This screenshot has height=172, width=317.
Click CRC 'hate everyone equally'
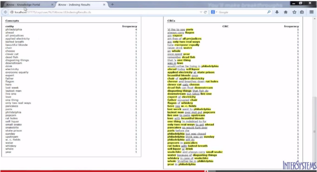point(183,45)
